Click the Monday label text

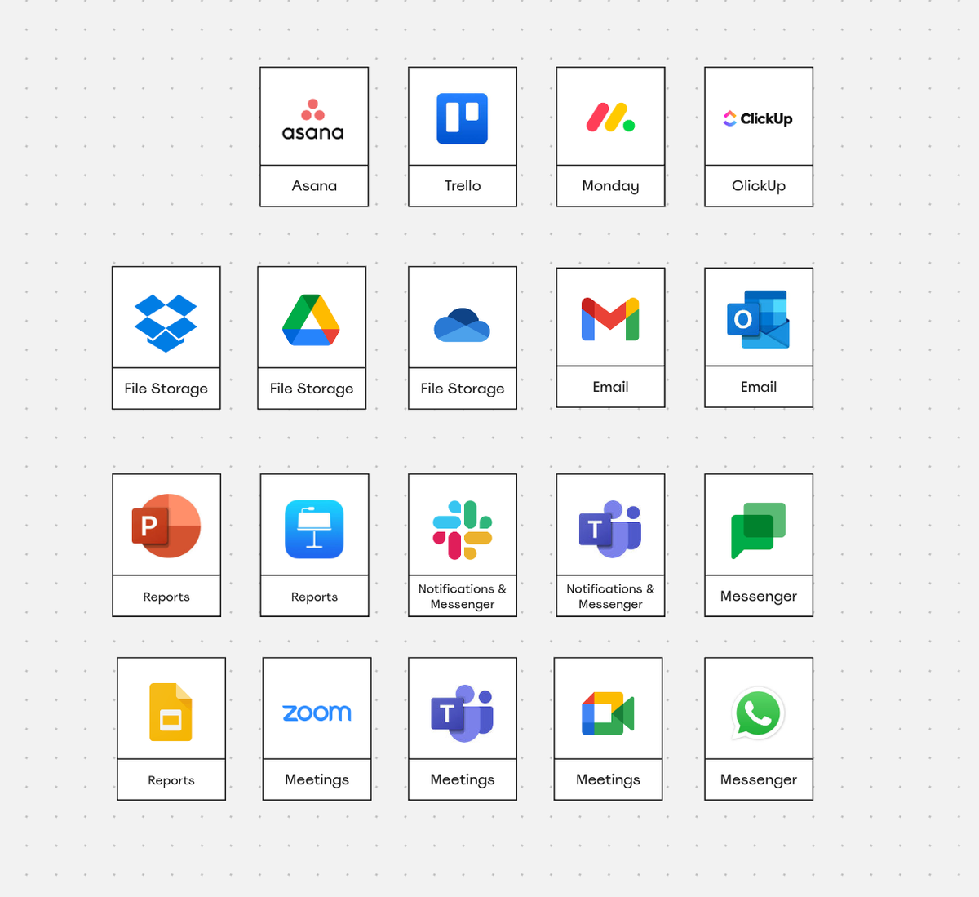tap(610, 187)
